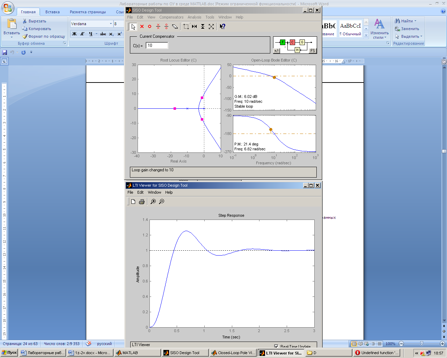The width and height of the screenshot is (447, 358).
Task: Click the Replace icon in Word ribbon
Action: coord(397,29)
